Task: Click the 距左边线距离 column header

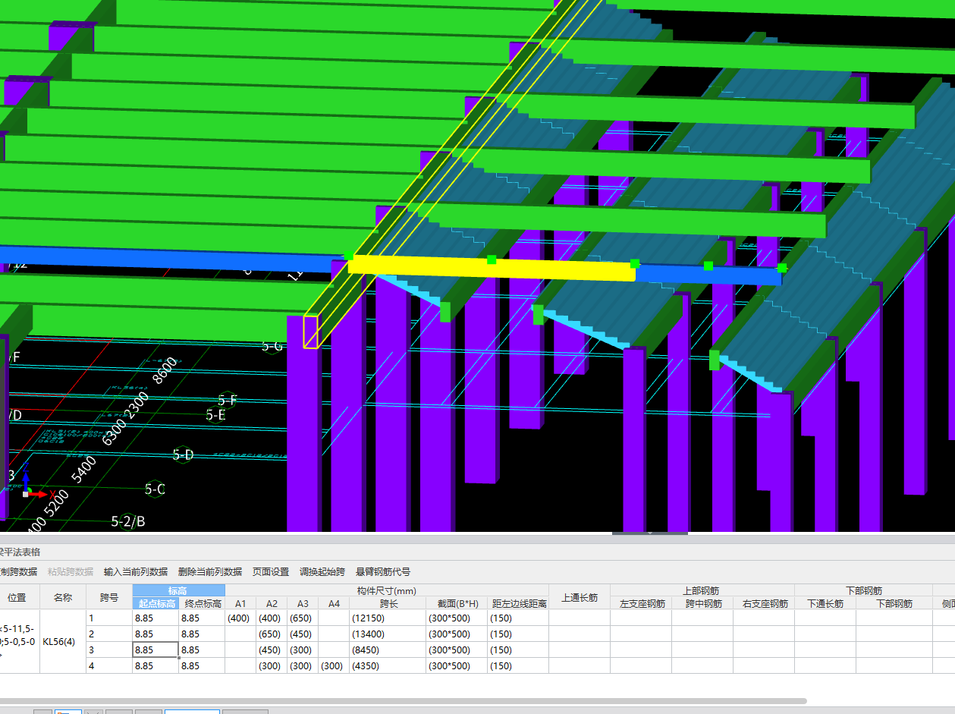Action: click(x=519, y=603)
